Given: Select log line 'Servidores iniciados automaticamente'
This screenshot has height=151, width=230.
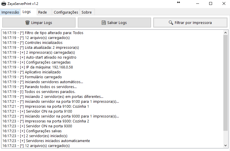Looking at the screenshot, I should [46, 141].
